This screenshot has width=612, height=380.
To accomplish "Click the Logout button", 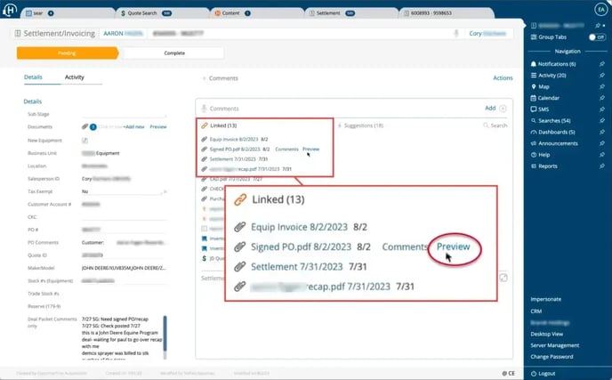I will tap(546, 373).
